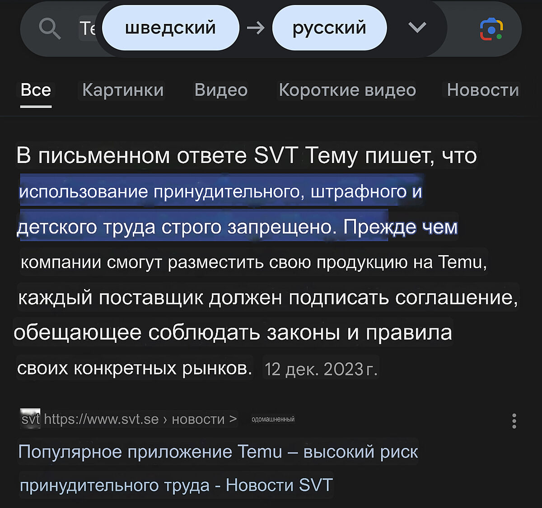This screenshot has height=508, width=542.
Task: Click snippet line каждый поставщик должен подписать
Action: [x=268, y=298]
